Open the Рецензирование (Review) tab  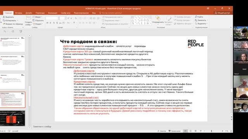coord(81,13)
